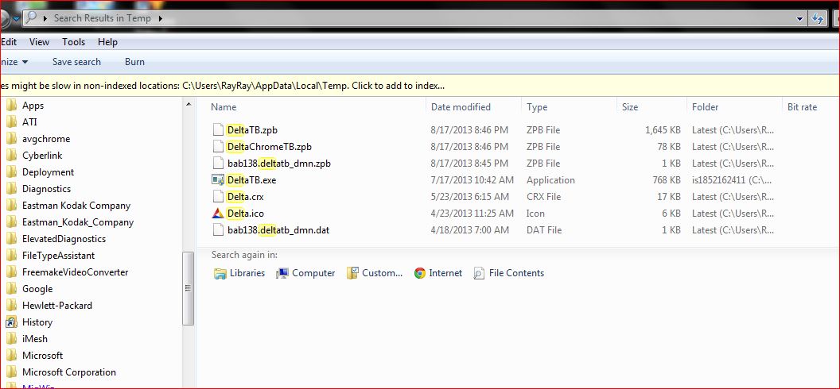
Task: Click the Delta.crx file icon
Action: 217,197
